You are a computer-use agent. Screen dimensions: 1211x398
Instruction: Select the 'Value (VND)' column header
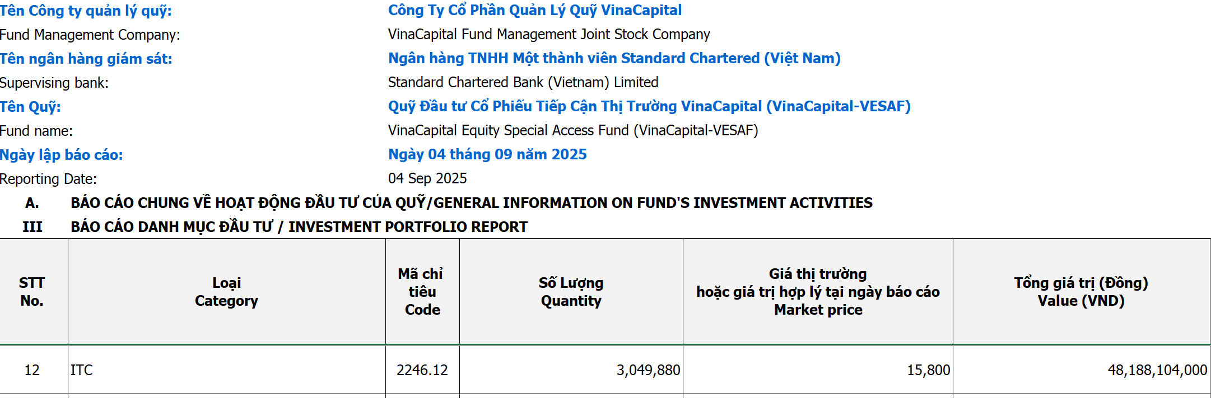point(1081,292)
